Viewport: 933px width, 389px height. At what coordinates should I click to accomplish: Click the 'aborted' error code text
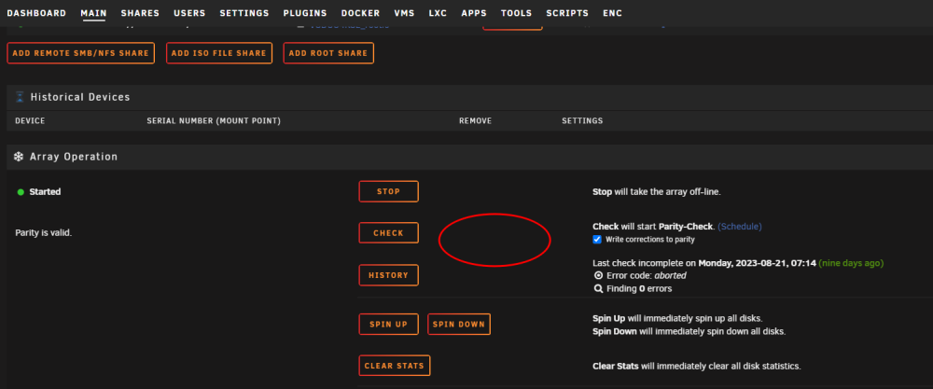point(671,276)
